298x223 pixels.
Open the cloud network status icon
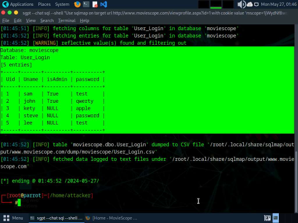coord(250,4)
